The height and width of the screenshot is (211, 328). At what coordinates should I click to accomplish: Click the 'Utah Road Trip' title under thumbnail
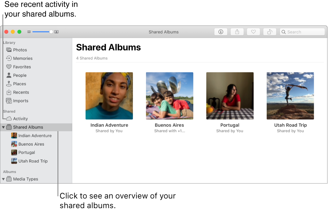coord(290,125)
